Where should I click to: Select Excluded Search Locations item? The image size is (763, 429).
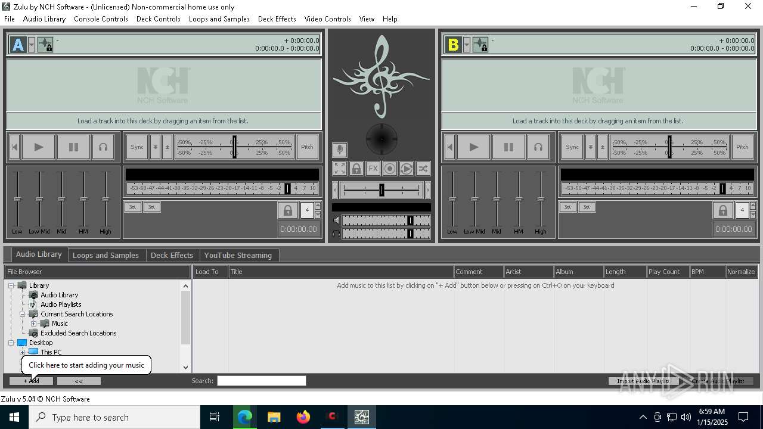pos(78,333)
